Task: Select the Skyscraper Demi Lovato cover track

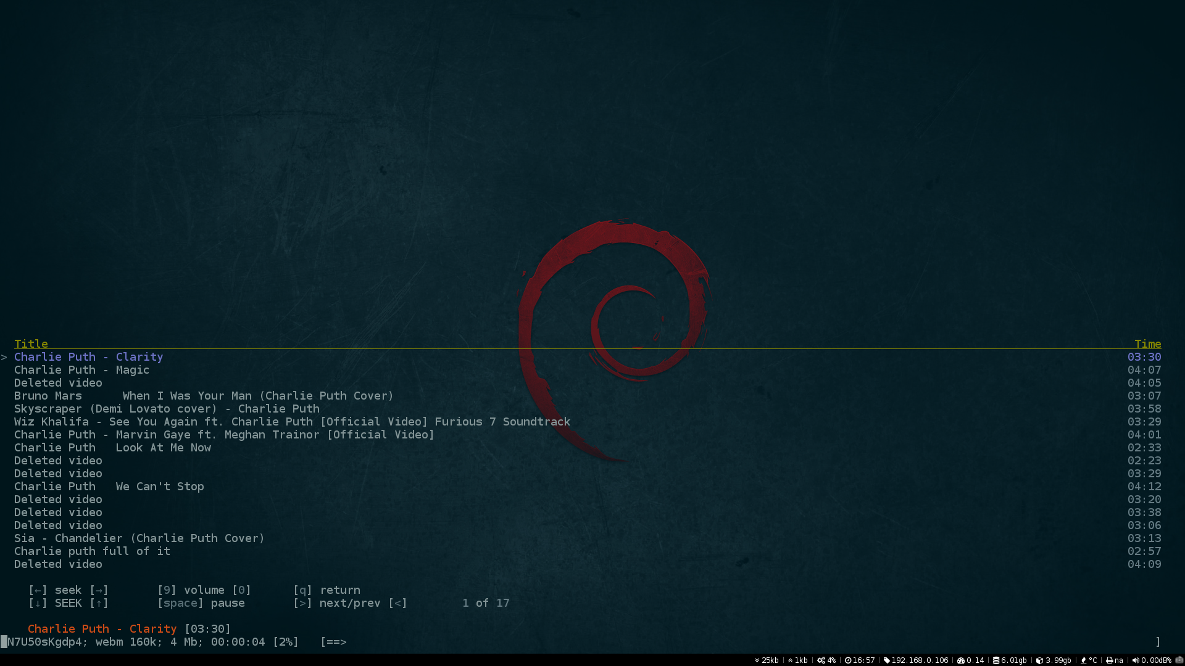Action: point(167,409)
